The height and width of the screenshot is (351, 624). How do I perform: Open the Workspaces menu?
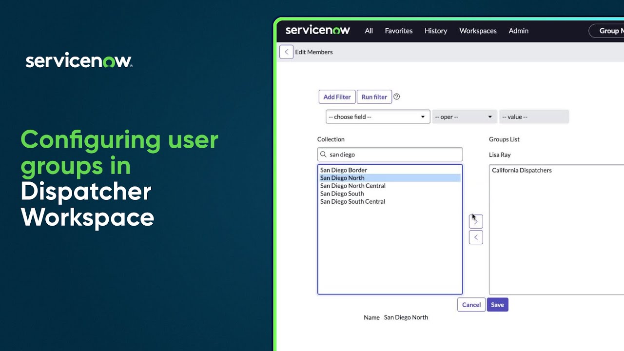(x=478, y=31)
